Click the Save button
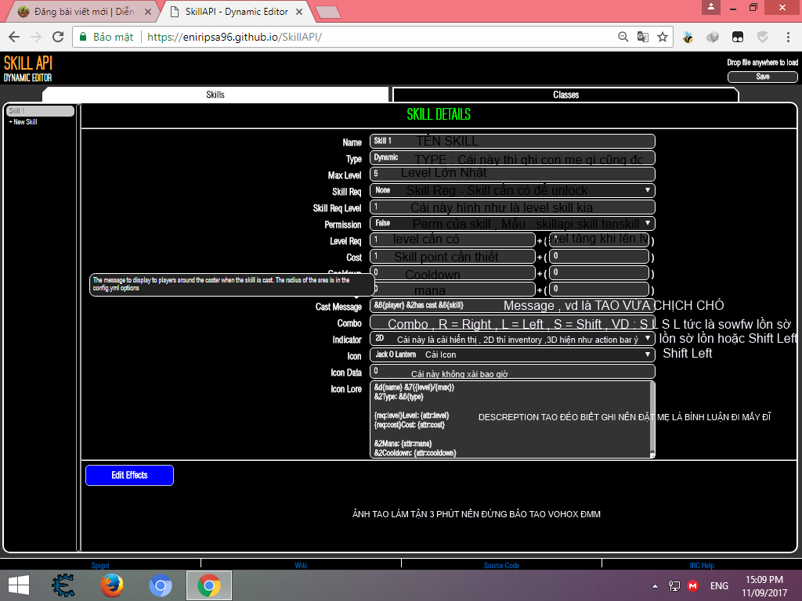Viewport: 802px width, 601px height. (x=762, y=77)
